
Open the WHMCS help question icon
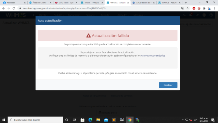coord(211,15)
